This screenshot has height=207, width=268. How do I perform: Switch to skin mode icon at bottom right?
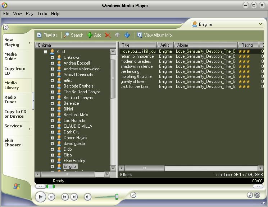pyautogui.click(x=257, y=195)
